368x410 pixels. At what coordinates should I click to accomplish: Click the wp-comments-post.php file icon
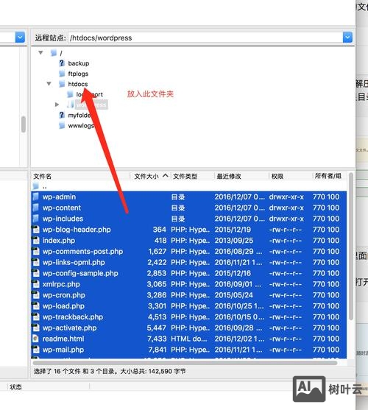pyautogui.click(x=36, y=252)
